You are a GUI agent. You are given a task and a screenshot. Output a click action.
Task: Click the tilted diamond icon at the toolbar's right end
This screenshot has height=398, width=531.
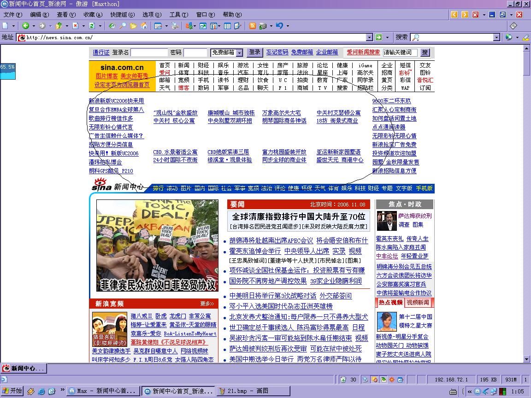pos(513,26)
